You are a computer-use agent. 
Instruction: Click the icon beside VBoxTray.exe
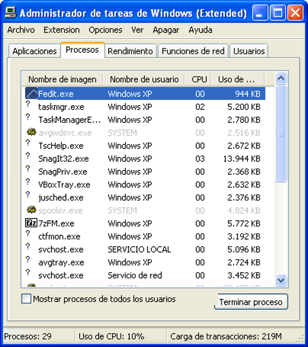[28, 182]
